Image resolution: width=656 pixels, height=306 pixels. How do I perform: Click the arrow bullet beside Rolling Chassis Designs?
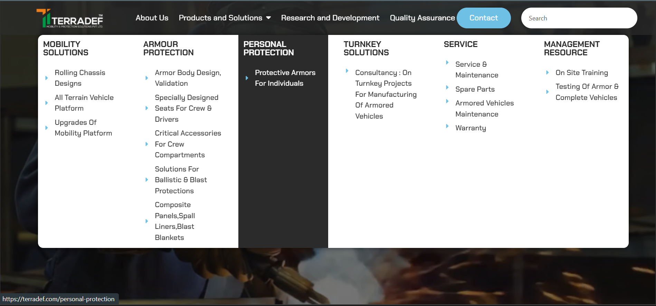click(x=47, y=78)
